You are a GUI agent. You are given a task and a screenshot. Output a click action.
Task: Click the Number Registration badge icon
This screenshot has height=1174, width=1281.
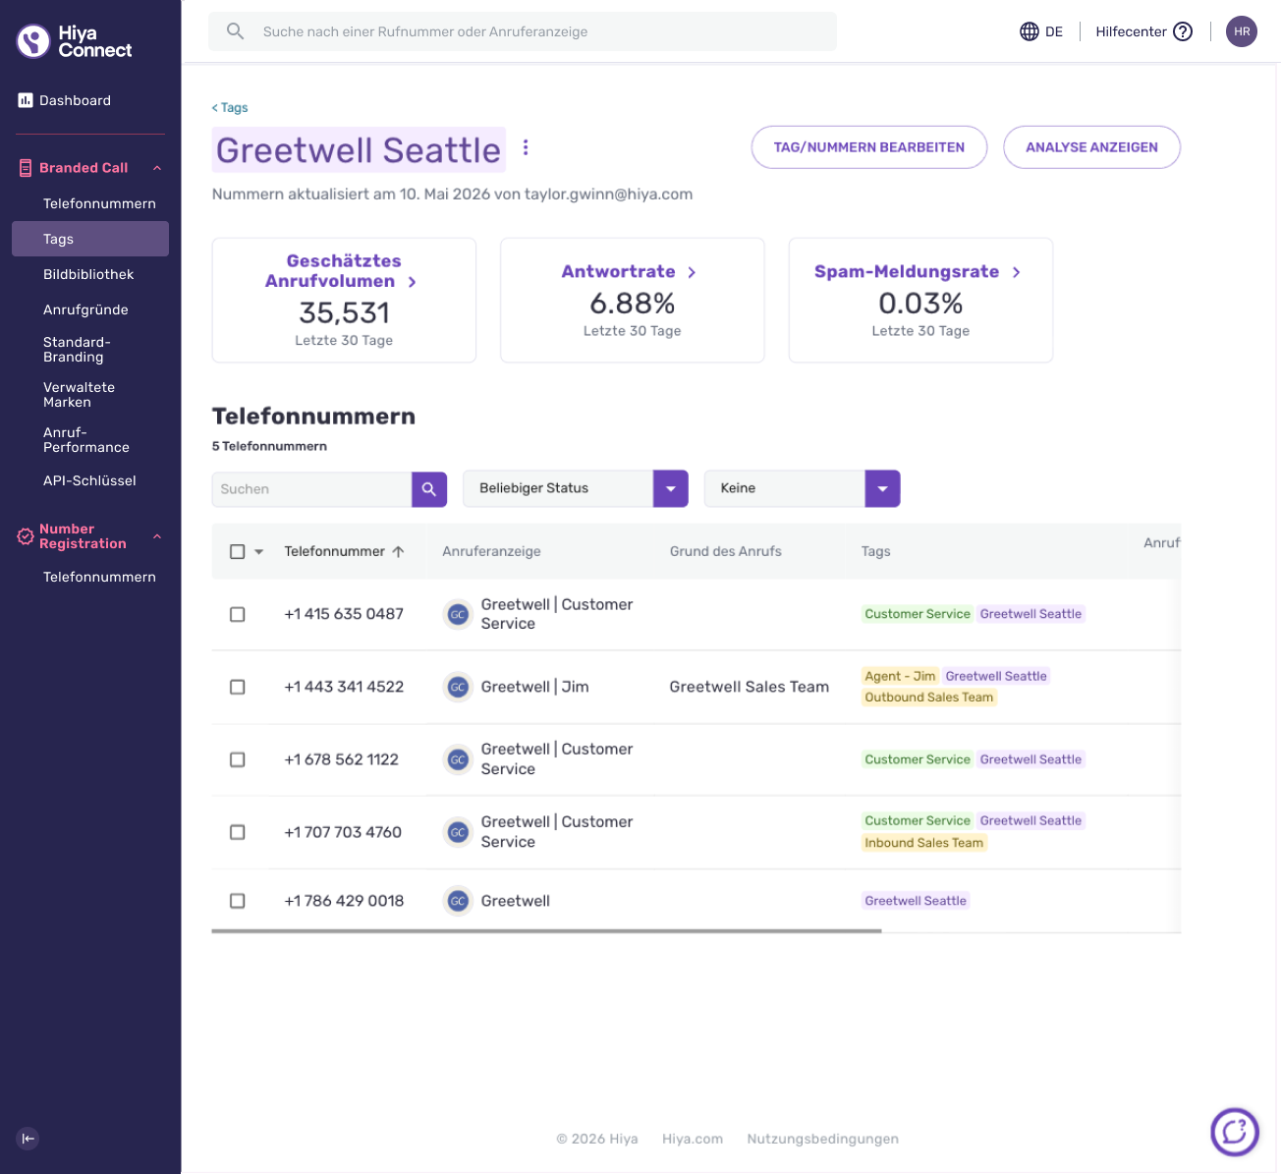pos(26,536)
